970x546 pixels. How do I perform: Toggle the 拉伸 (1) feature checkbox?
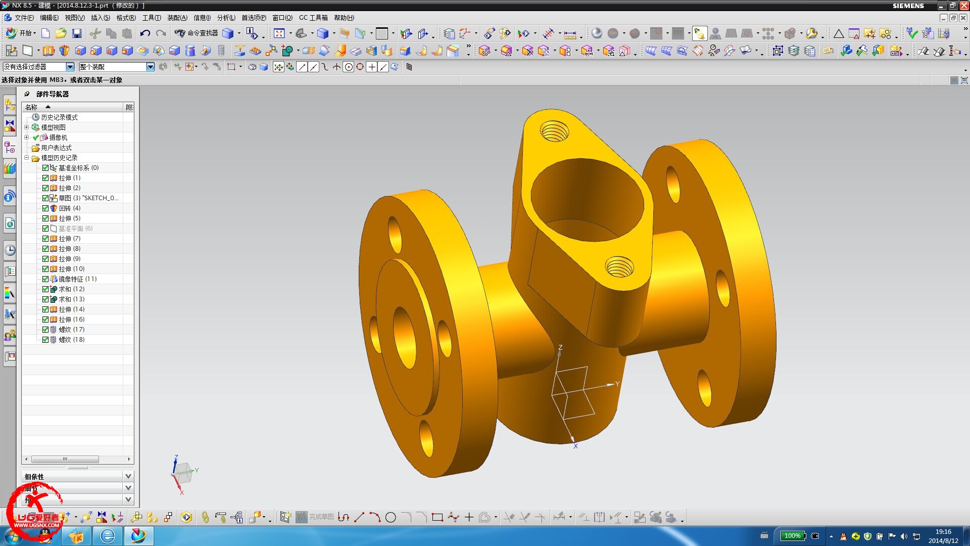(x=45, y=178)
